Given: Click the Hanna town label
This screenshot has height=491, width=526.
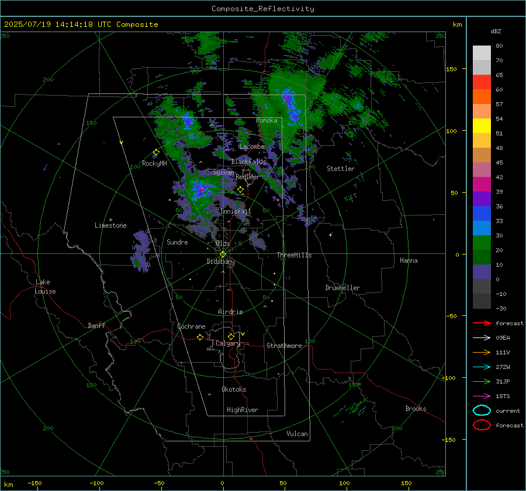Looking at the screenshot, I should [409, 260].
